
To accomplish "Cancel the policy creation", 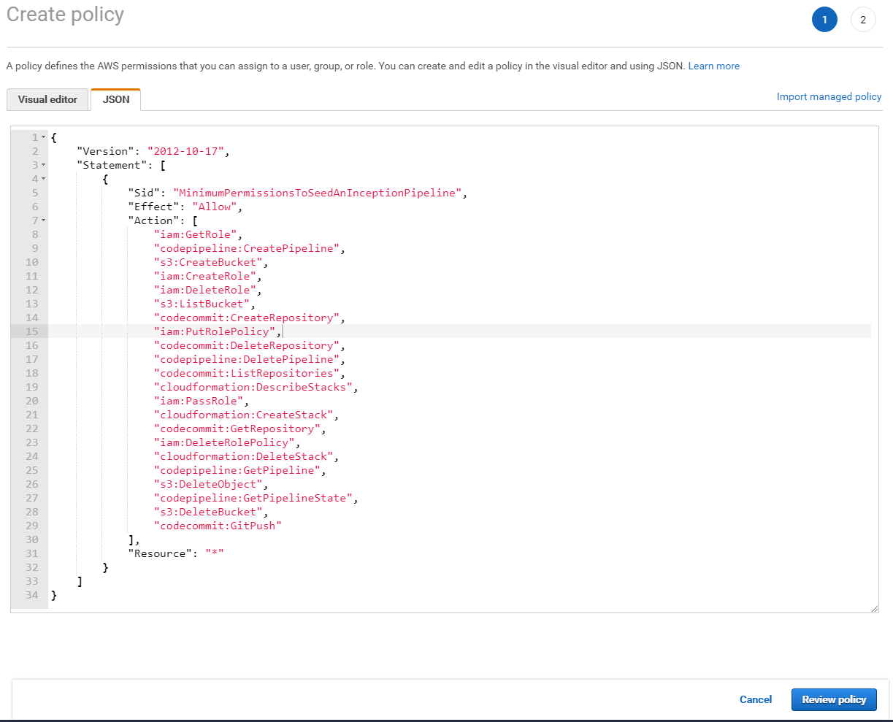I will [x=756, y=699].
